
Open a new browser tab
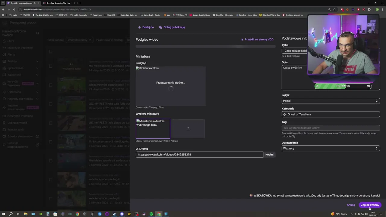coord(80,3)
